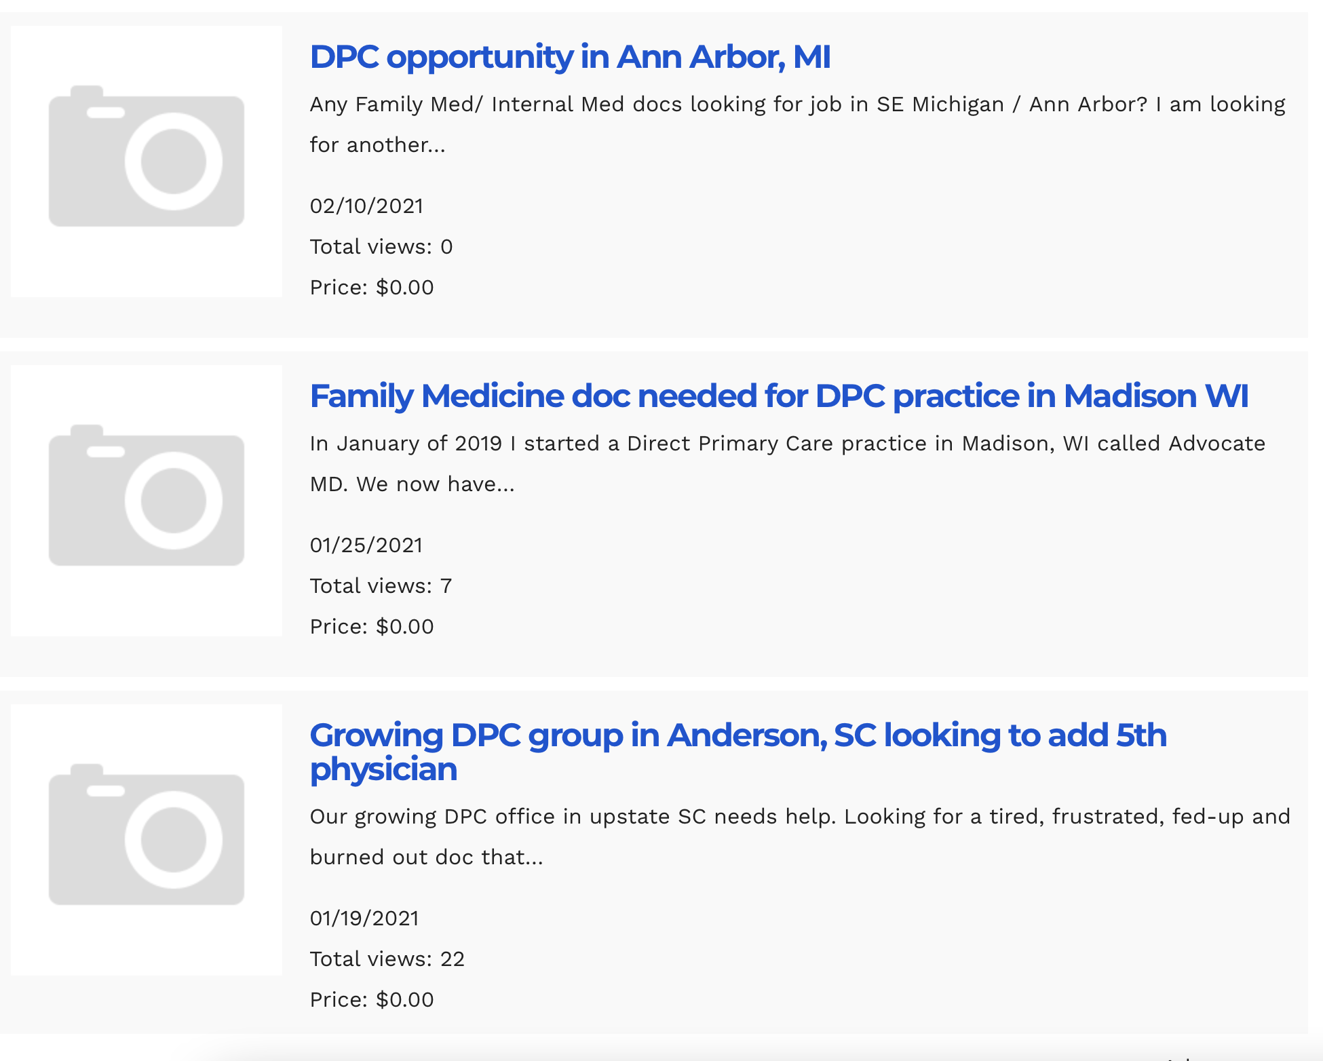The width and height of the screenshot is (1323, 1061).
Task: Click the price of the Madison WI listing
Action: (371, 627)
